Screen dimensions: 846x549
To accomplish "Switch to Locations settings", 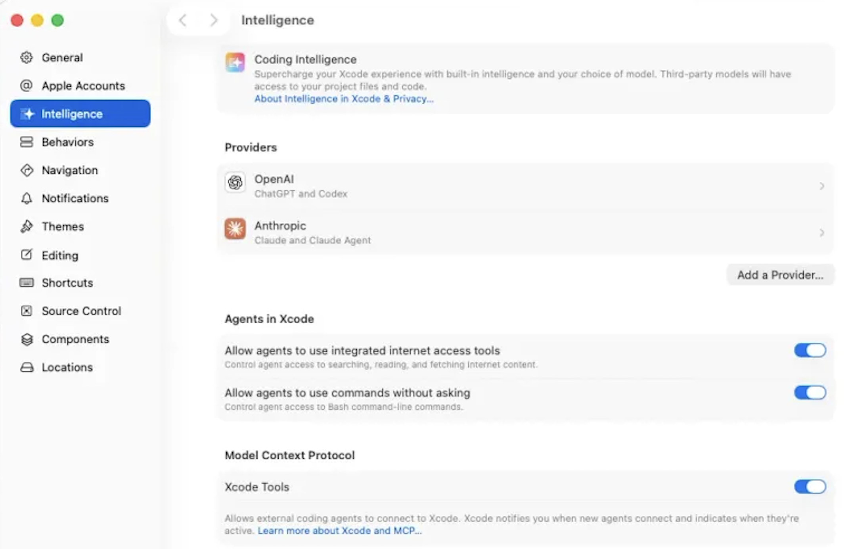I will [26, 367].
